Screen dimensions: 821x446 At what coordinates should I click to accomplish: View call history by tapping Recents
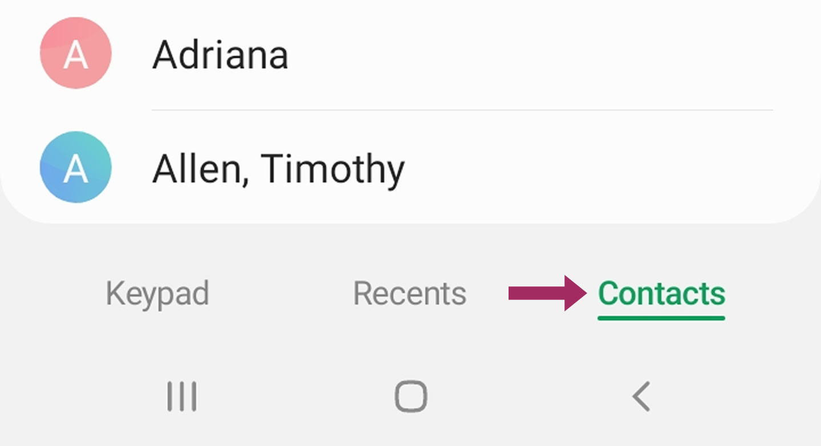click(409, 294)
